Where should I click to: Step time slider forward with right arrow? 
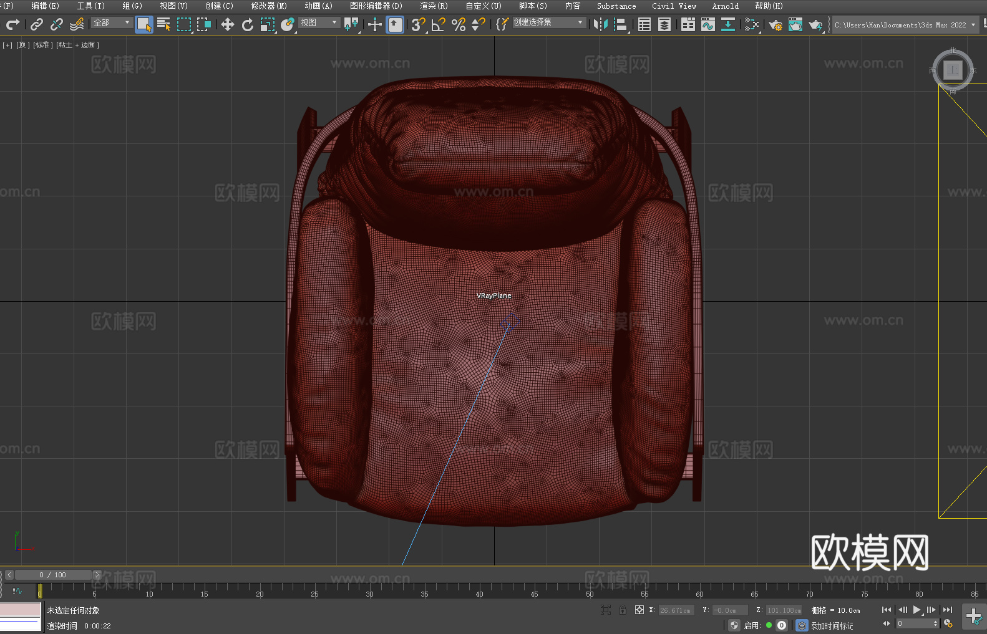point(97,575)
